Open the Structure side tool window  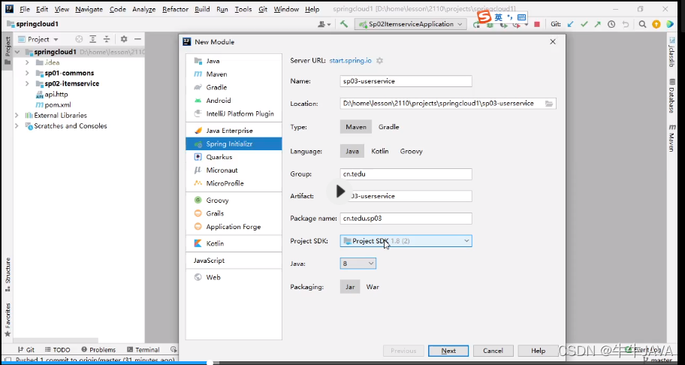pos(8,275)
